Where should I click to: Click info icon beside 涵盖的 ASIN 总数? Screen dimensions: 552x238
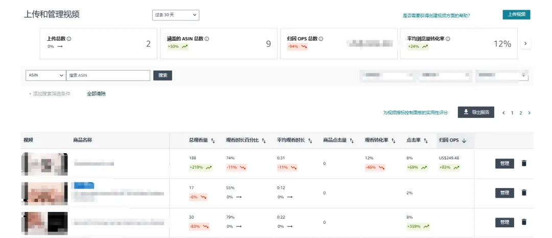click(x=207, y=39)
